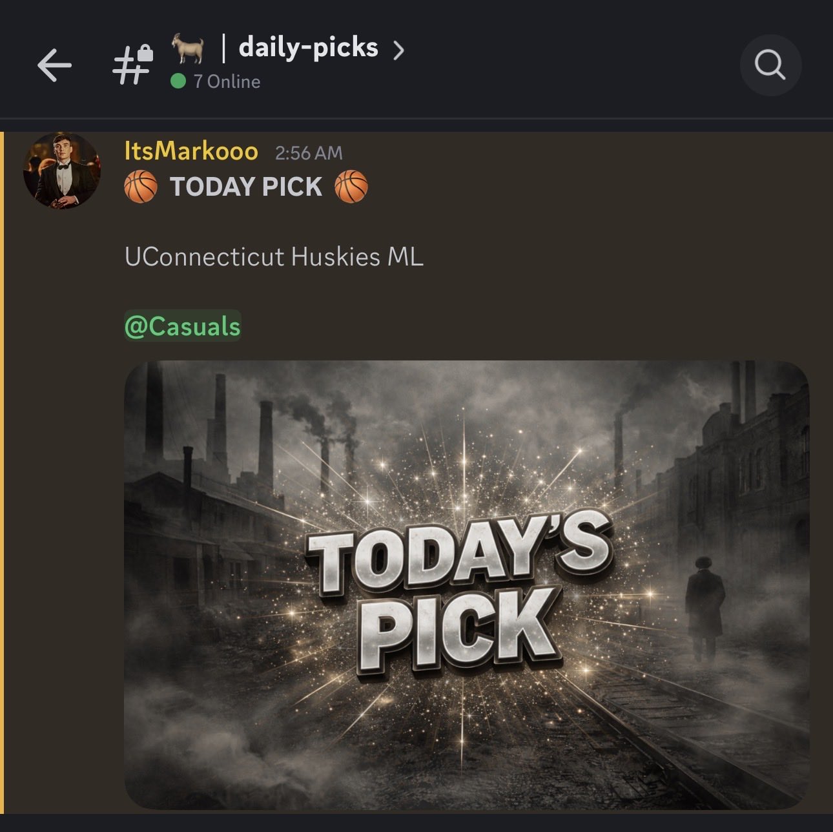The width and height of the screenshot is (833, 832).
Task: Open ItsMarkooo's profile avatar
Action: click(x=62, y=171)
